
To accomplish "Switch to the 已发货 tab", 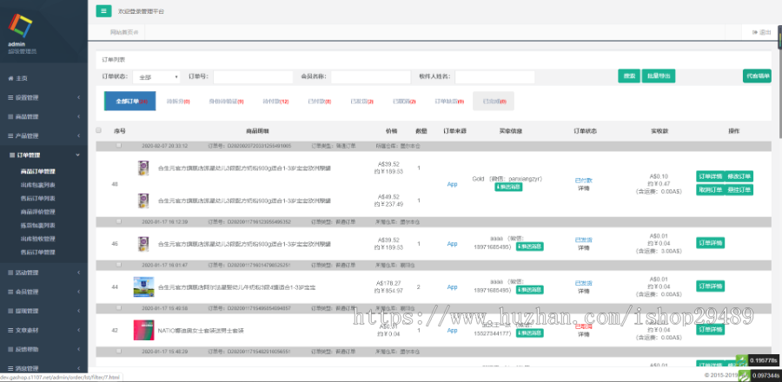I will coord(362,101).
